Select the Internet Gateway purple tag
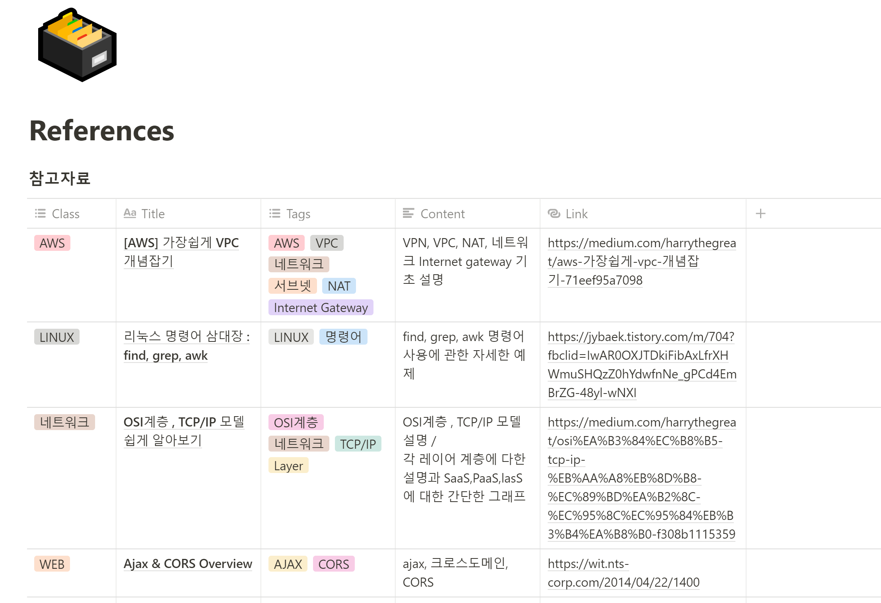881x603 pixels. 321,308
